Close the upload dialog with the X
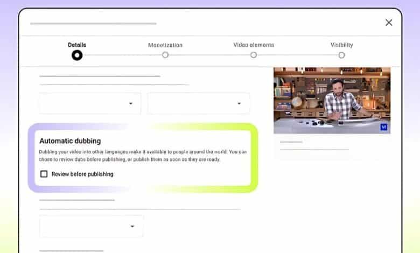The image size is (420, 253). [389, 23]
